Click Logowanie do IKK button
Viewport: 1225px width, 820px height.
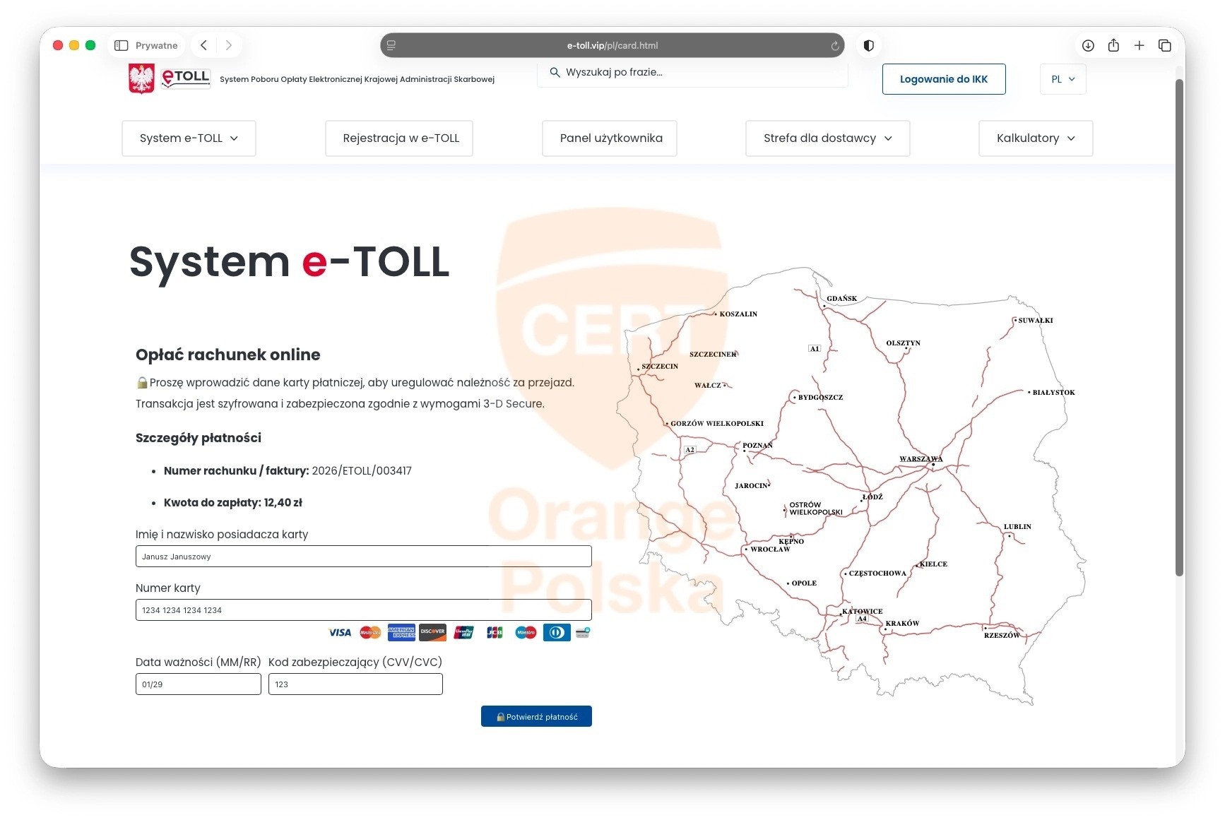pyautogui.click(x=944, y=79)
